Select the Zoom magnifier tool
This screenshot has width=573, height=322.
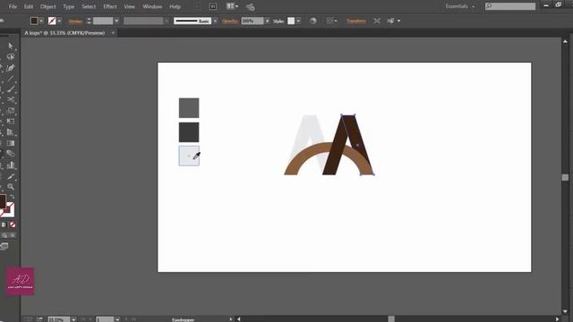[11, 187]
